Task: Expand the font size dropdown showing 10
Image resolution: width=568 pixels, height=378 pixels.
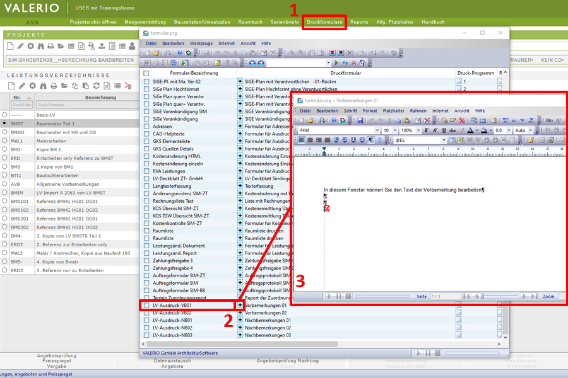Action: (x=395, y=130)
